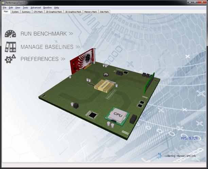Switch to the Memory Mark tab
Image resolution: width=208 pixels, height=169 pixels.
coord(90,12)
